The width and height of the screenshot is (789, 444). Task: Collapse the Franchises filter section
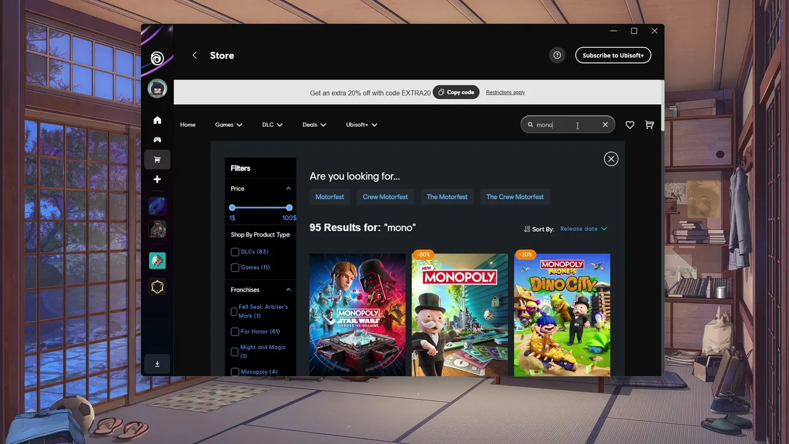point(288,290)
